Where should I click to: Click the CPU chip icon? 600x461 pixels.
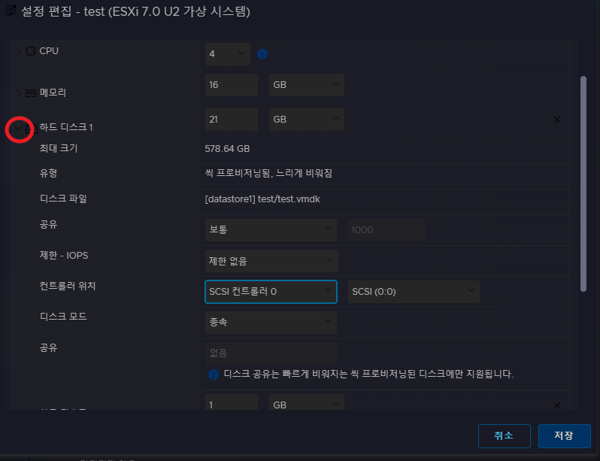coord(31,52)
